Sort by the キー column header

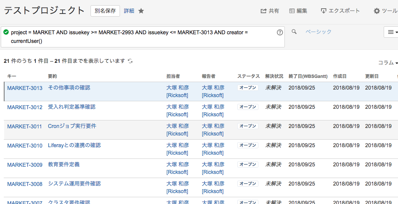pyautogui.click(x=12, y=76)
